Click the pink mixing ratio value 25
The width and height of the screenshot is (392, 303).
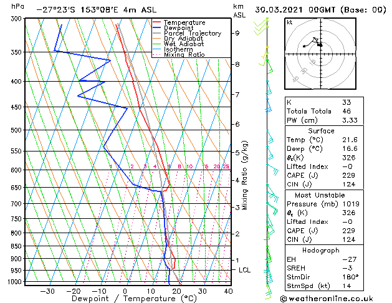(x=226, y=166)
